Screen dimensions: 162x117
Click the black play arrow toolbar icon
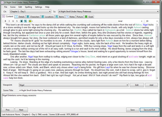click(22, 21)
